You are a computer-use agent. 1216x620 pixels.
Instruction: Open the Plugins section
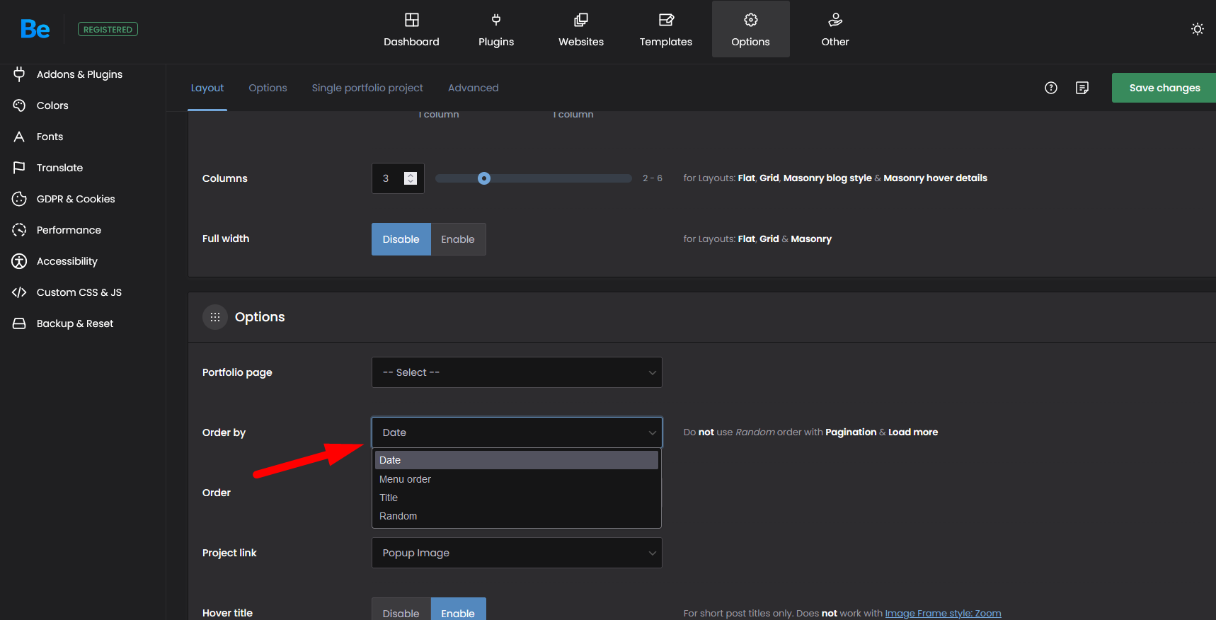click(x=496, y=30)
